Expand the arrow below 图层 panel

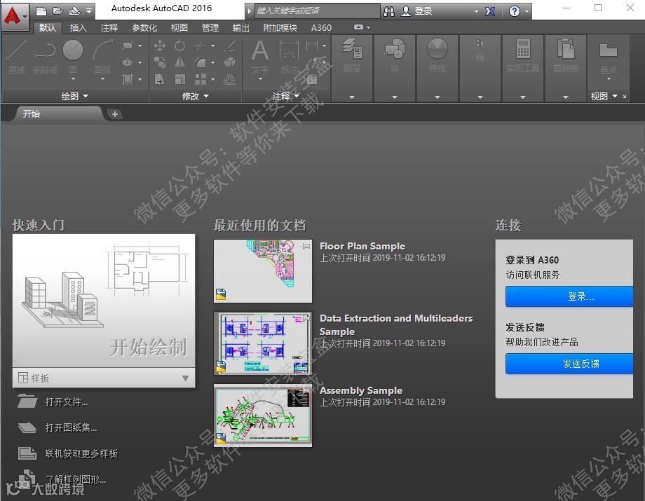352,97
